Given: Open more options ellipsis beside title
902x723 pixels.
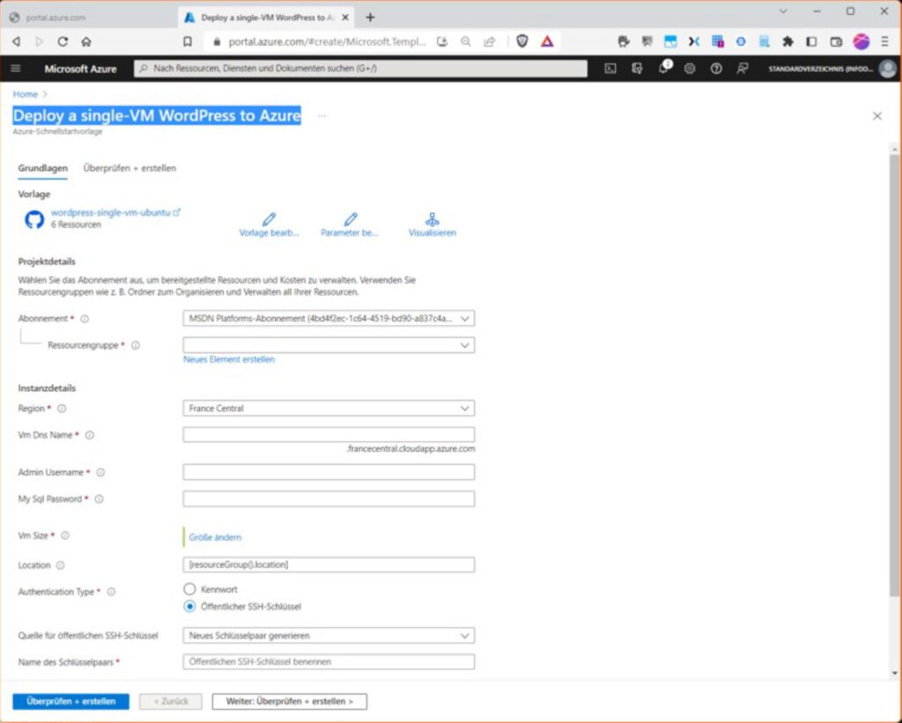Looking at the screenshot, I should 322,116.
